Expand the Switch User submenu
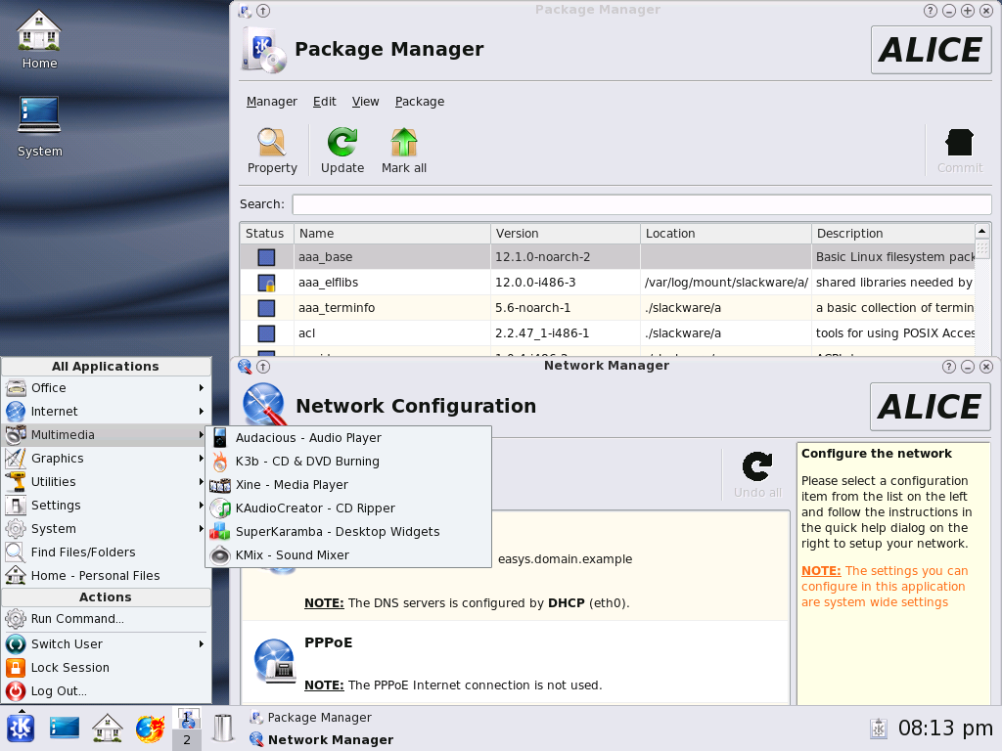 [106, 644]
